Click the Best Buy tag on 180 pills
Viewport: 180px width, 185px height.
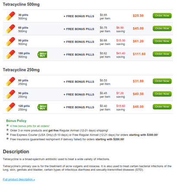click(42, 55)
